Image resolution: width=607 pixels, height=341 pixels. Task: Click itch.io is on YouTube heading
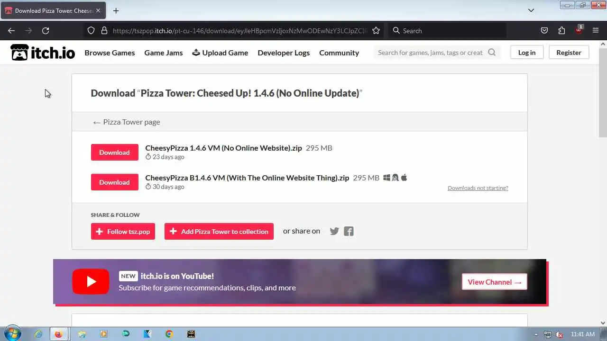pos(177,276)
